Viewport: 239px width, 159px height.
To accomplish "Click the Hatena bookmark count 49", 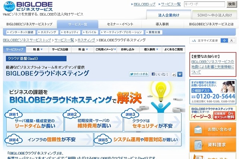I will tap(174, 75).
